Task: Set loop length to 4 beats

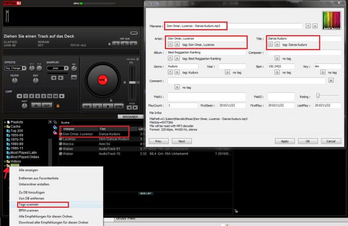Action: (x=37, y=96)
